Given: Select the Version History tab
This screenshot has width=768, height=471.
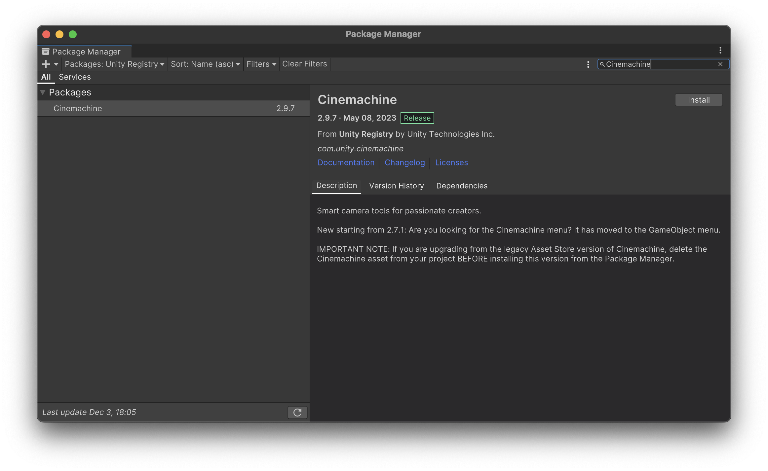Looking at the screenshot, I should [x=397, y=186].
